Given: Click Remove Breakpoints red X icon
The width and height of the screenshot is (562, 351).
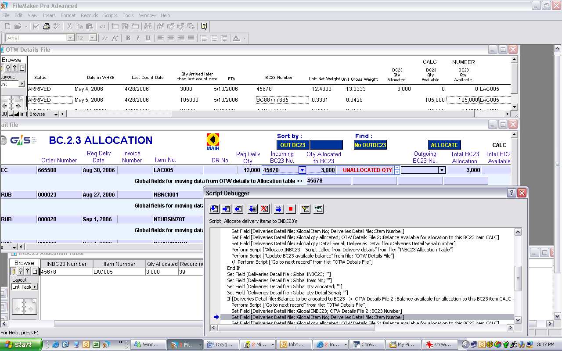Looking at the screenshot, I should click(264, 209).
